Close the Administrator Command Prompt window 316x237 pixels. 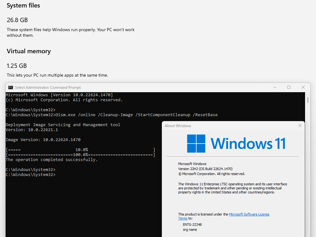point(303,87)
